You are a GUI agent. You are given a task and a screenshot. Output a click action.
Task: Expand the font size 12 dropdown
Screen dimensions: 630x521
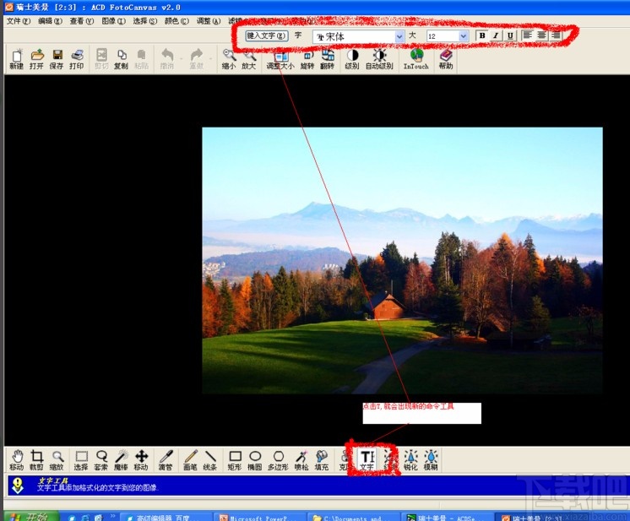click(x=464, y=36)
